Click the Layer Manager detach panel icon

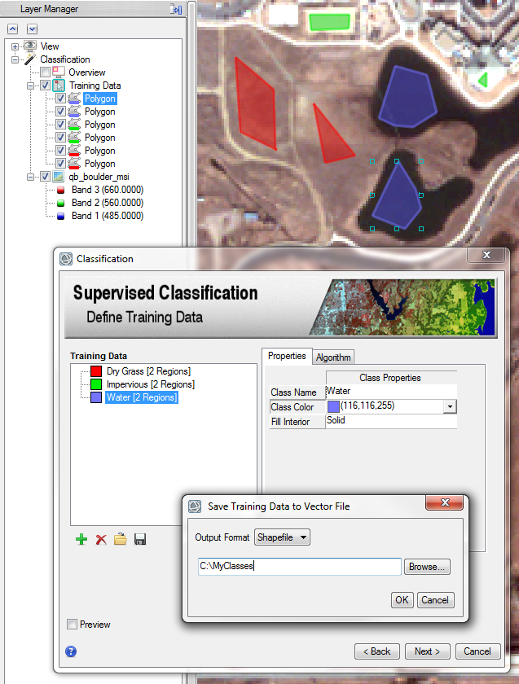(x=175, y=9)
